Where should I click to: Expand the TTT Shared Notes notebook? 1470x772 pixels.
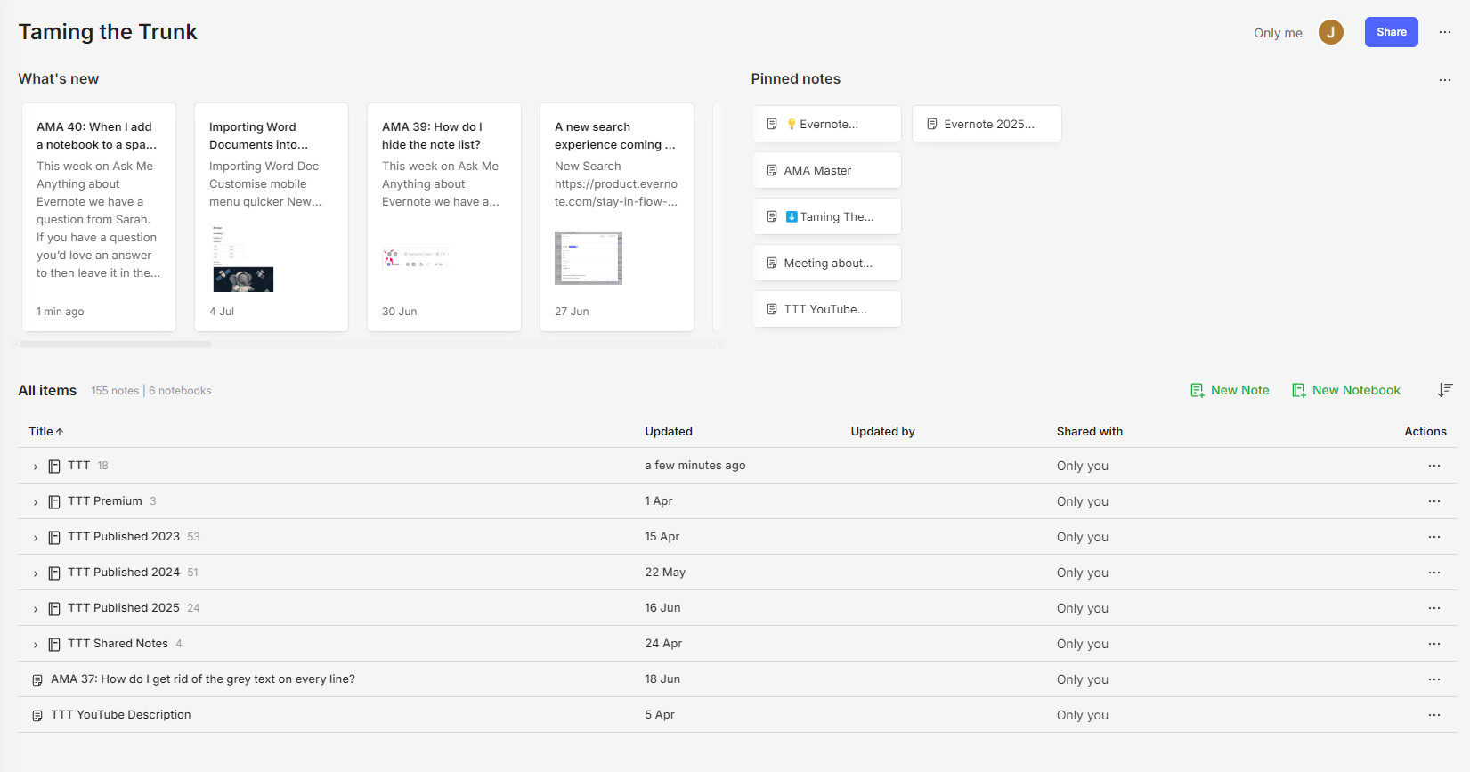36,645
